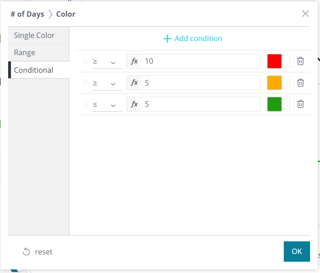Delete the condition with value 10
This screenshot has width=320, height=273.
point(300,61)
